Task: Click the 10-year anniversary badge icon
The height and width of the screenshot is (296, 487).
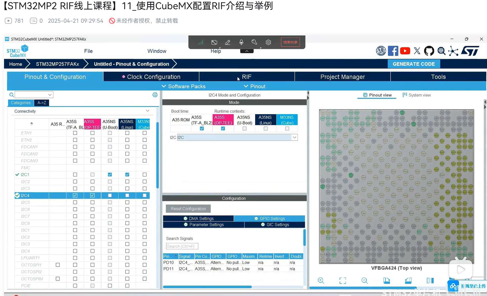Action: click(x=381, y=51)
